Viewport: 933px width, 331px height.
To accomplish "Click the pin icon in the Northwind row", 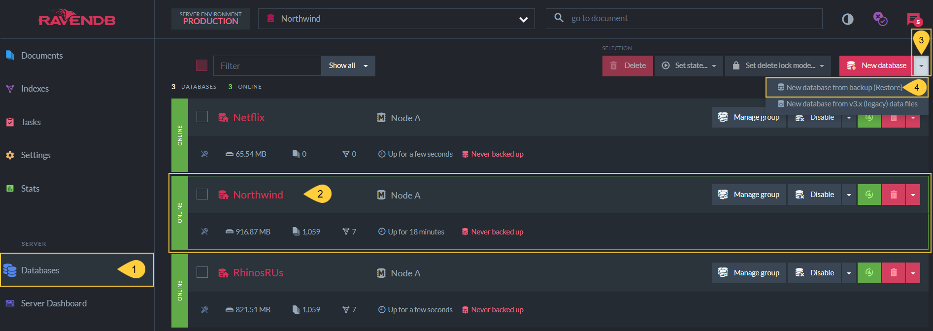I will click(x=204, y=232).
